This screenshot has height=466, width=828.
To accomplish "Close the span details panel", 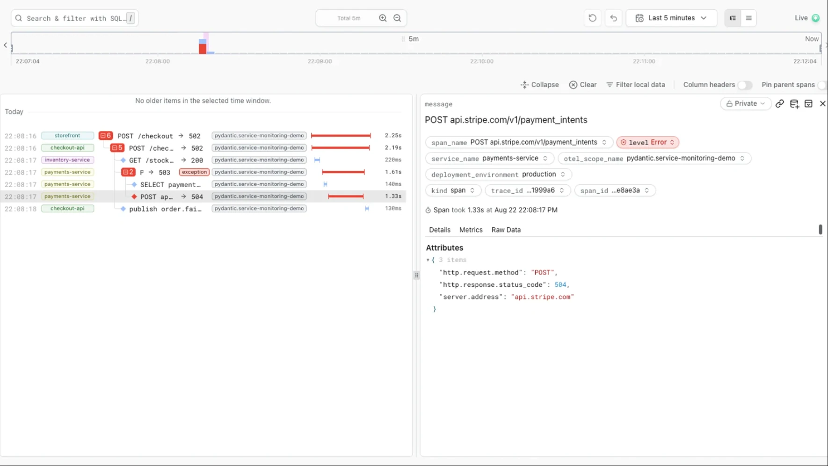I will click(x=822, y=104).
